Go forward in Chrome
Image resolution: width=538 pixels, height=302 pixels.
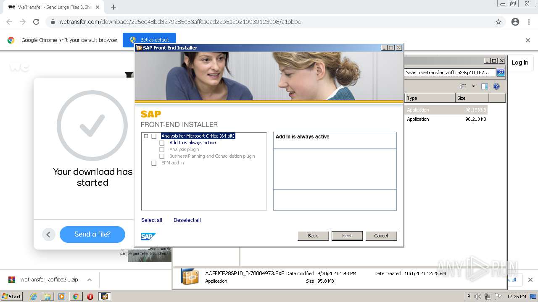(x=23, y=22)
